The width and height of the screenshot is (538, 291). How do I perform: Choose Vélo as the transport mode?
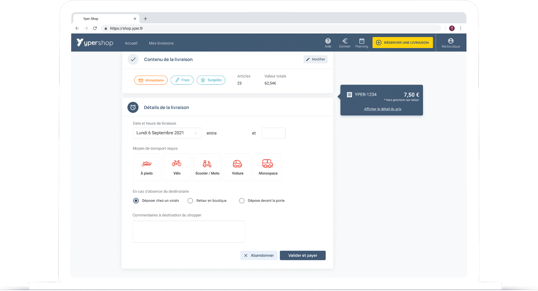pos(177,167)
